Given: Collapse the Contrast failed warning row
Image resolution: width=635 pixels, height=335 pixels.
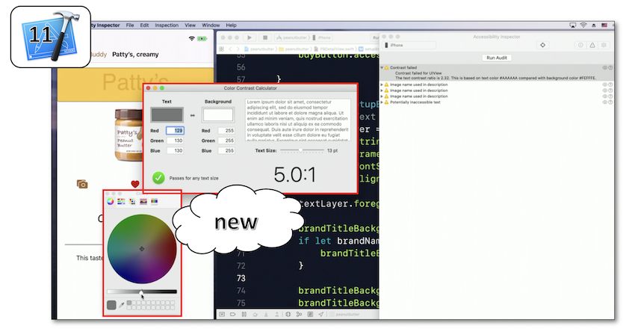Looking at the screenshot, I should click(x=382, y=68).
